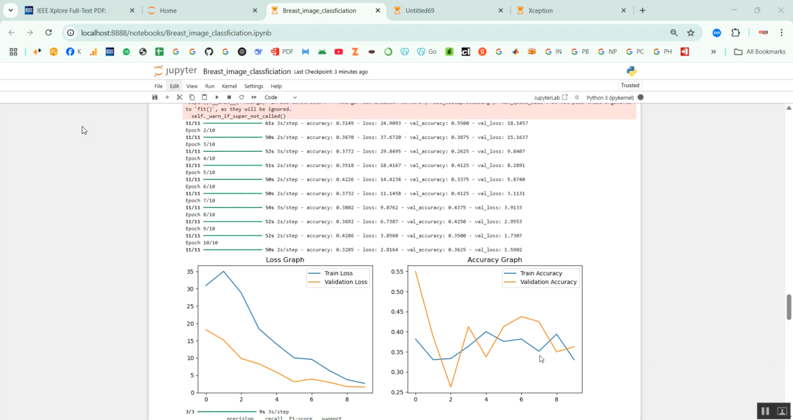Open the cell type Code dropdown
Screen dimensions: 793x420
point(281,97)
